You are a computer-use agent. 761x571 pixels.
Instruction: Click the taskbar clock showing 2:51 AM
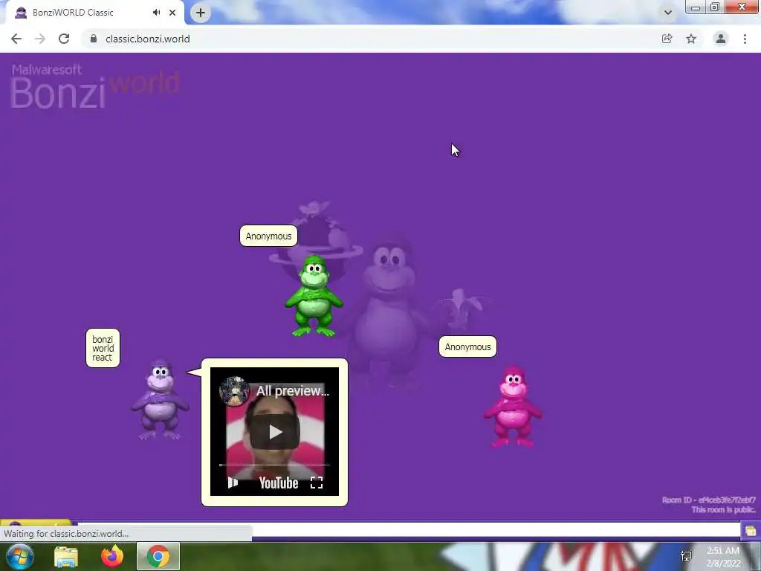723,557
